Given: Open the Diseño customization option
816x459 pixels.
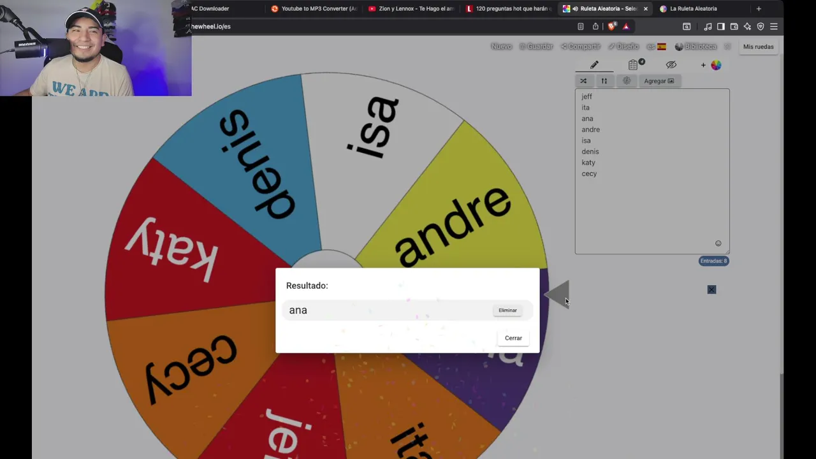Looking at the screenshot, I should (x=623, y=47).
